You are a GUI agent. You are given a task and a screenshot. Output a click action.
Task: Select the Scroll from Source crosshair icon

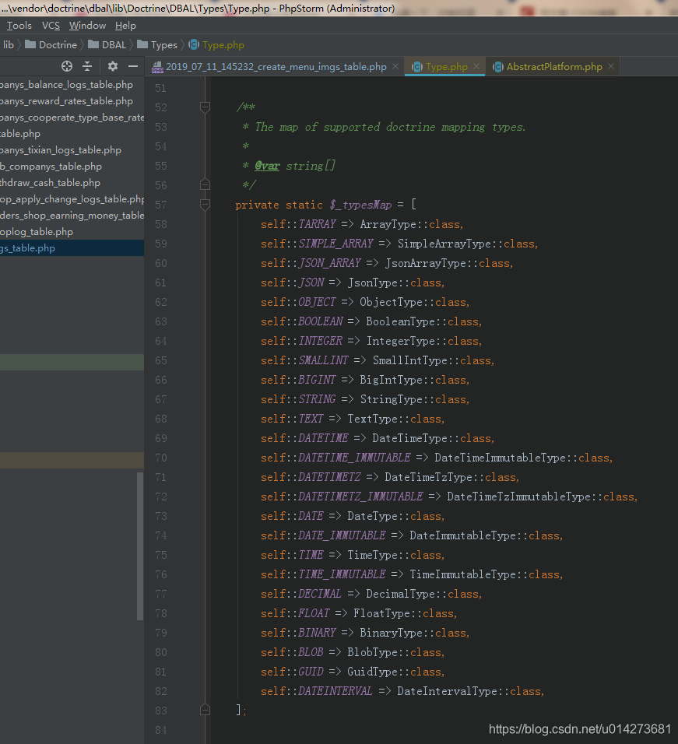pyautogui.click(x=66, y=66)
